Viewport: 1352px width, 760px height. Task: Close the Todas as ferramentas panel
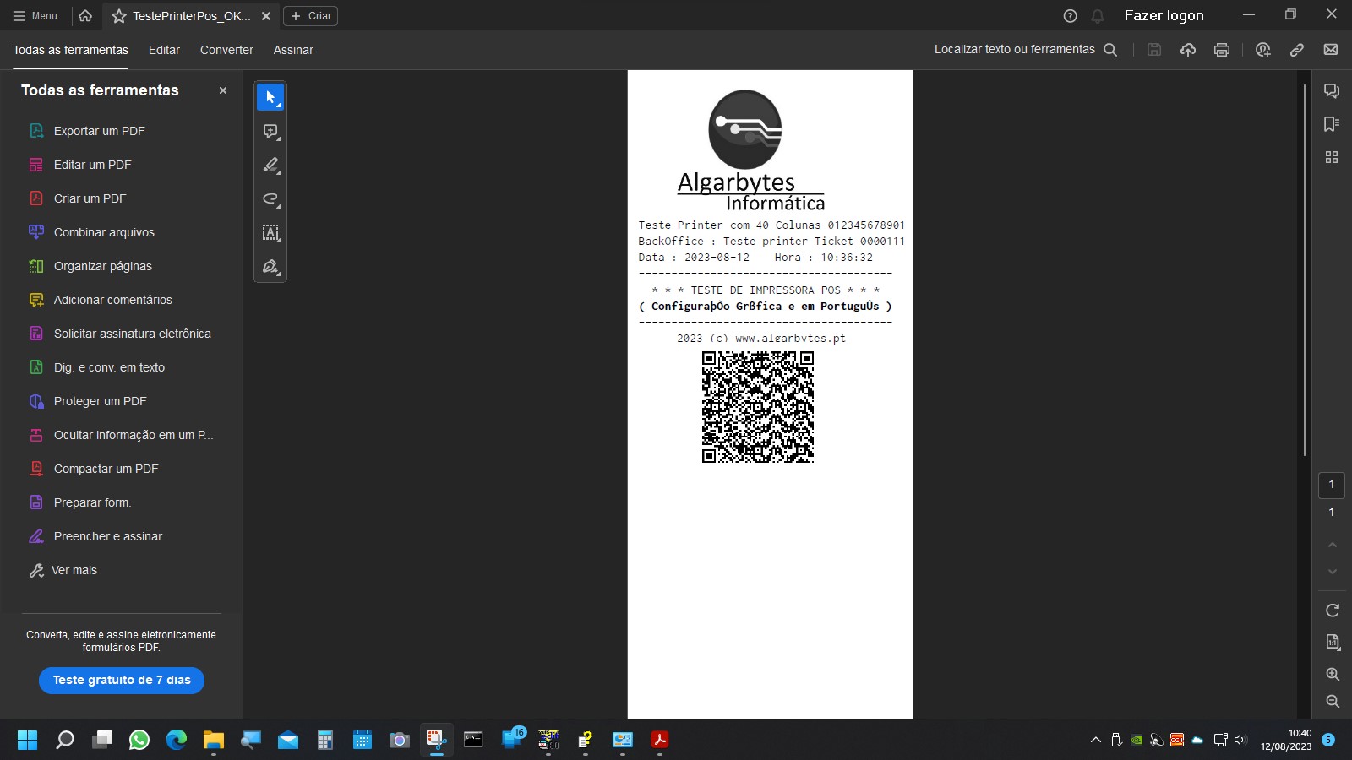(223, 90)
